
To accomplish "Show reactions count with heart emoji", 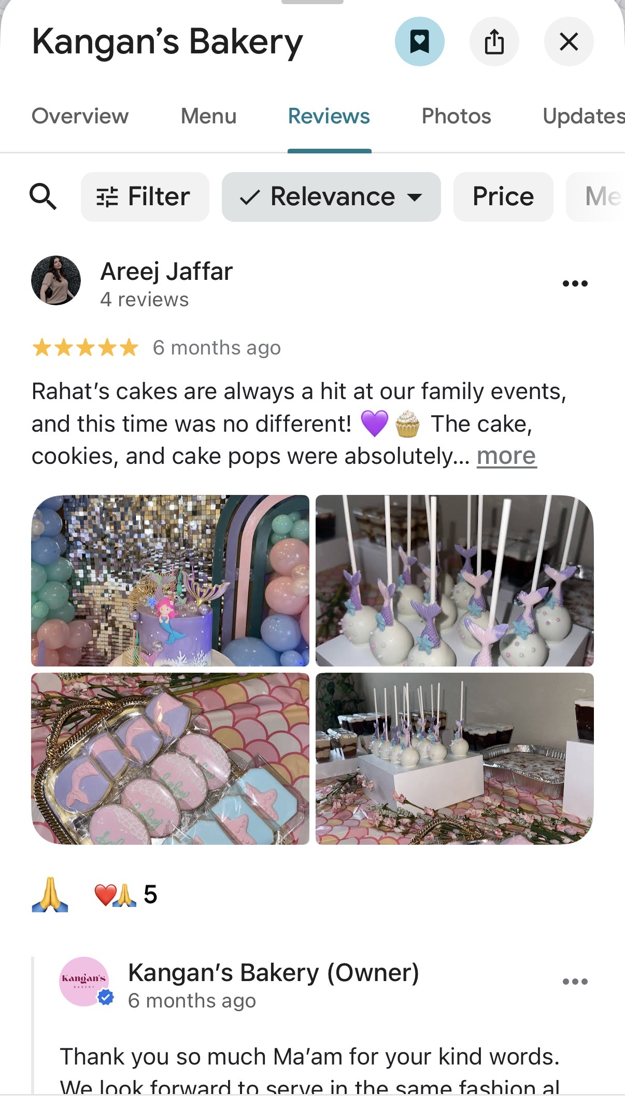I will 125,895.
